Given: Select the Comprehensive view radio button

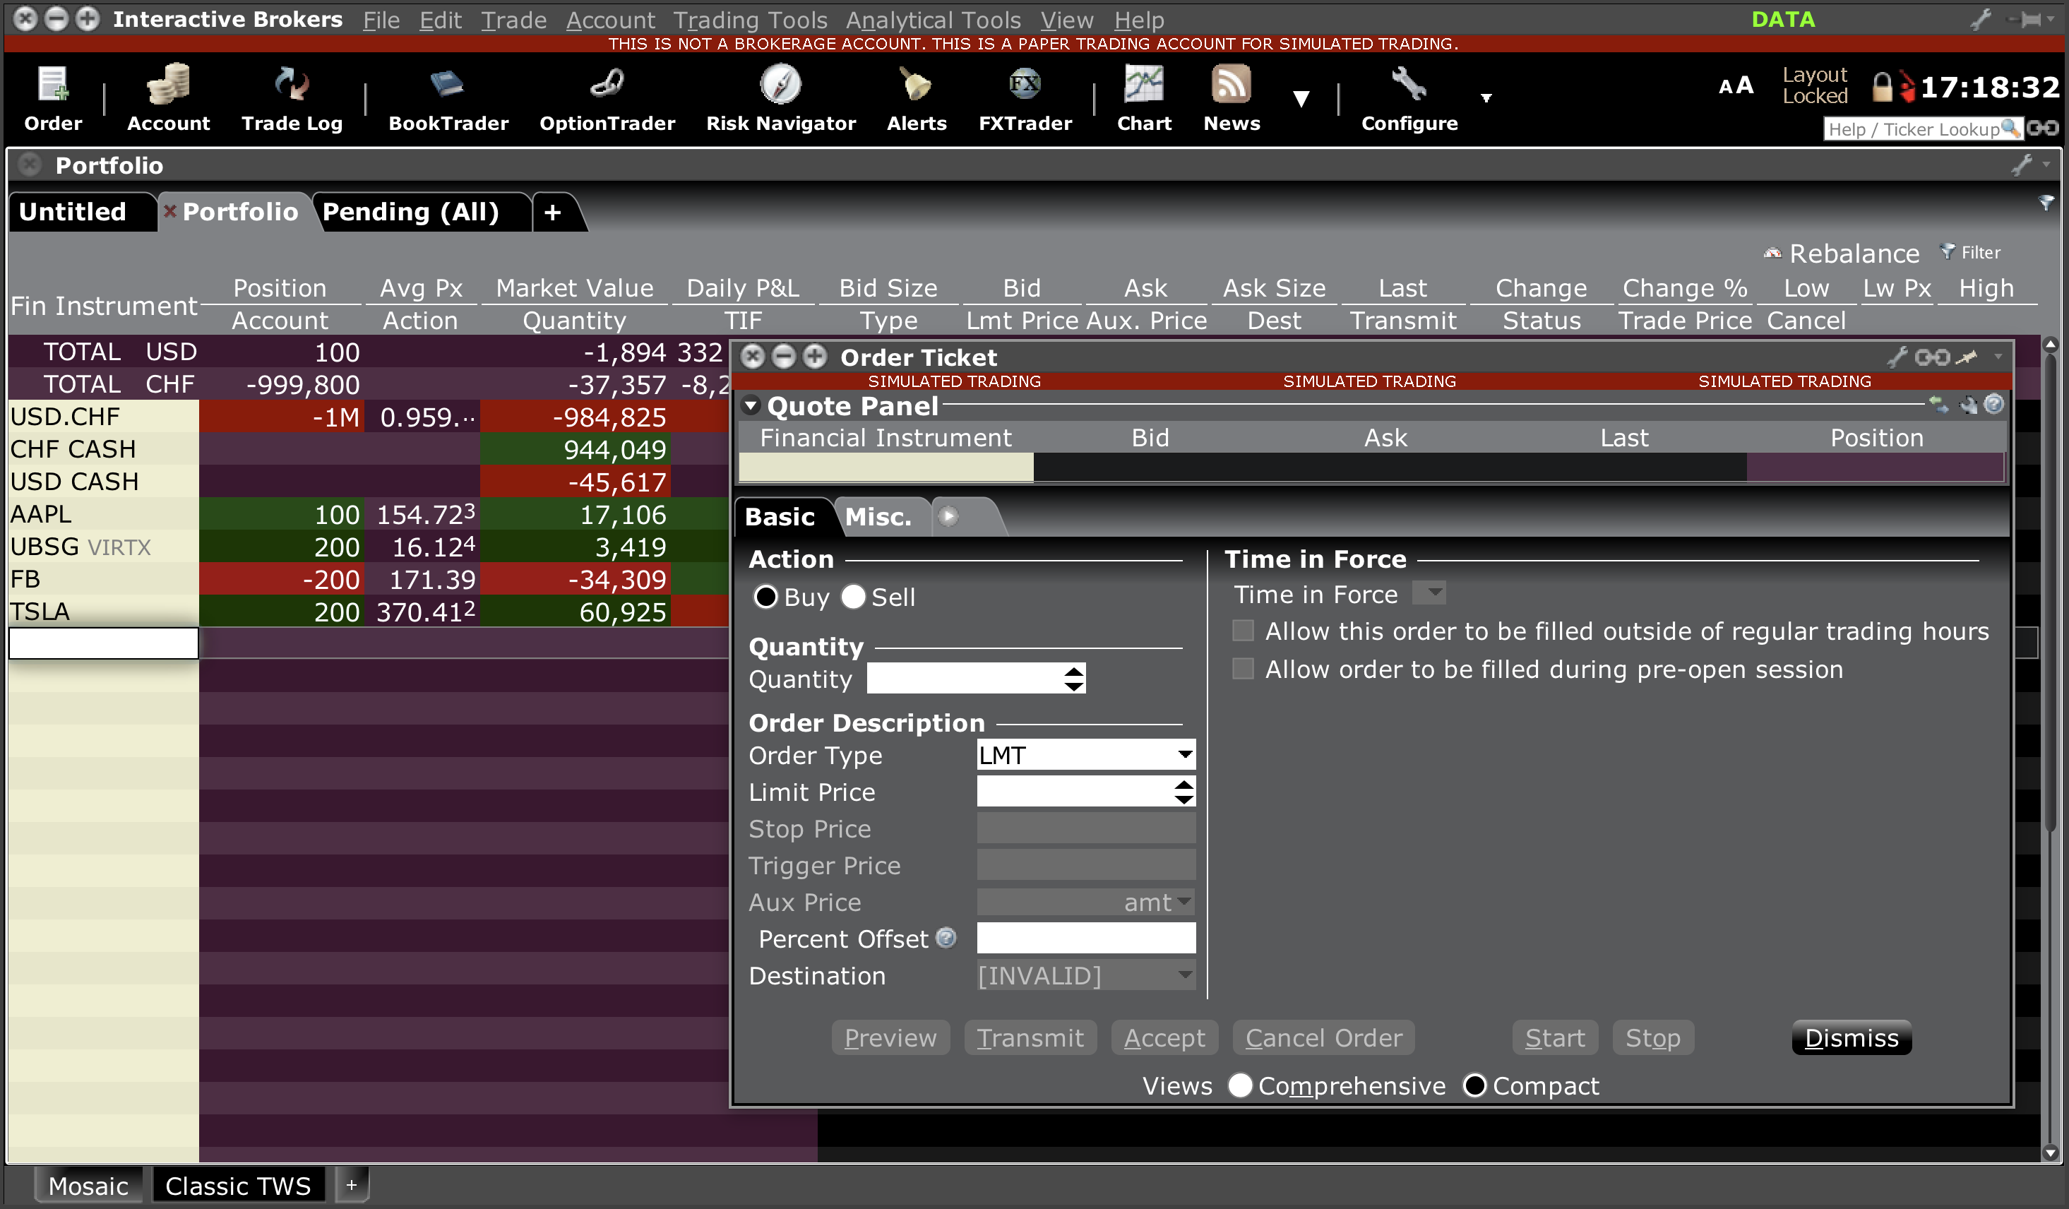Looking at the screenshot, I should point(1240,1086).
